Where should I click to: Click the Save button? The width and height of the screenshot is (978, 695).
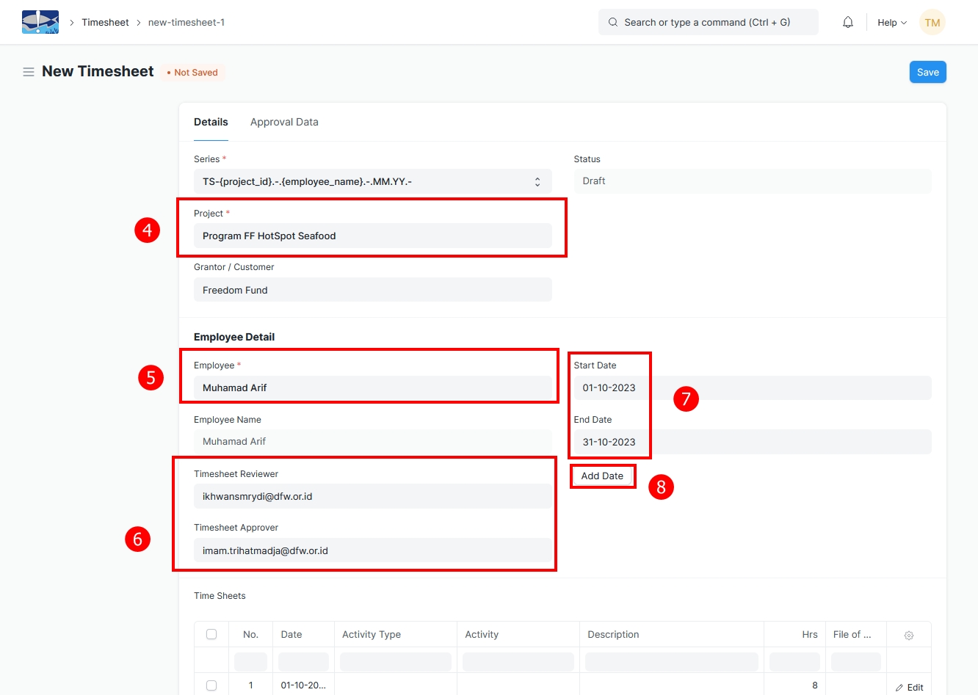click(x=927, y=72)
